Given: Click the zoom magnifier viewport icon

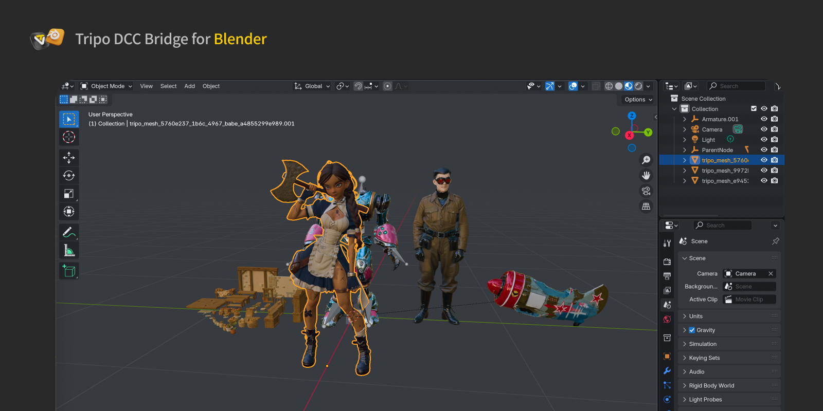Looking at the screenshot, I should 646,160.
